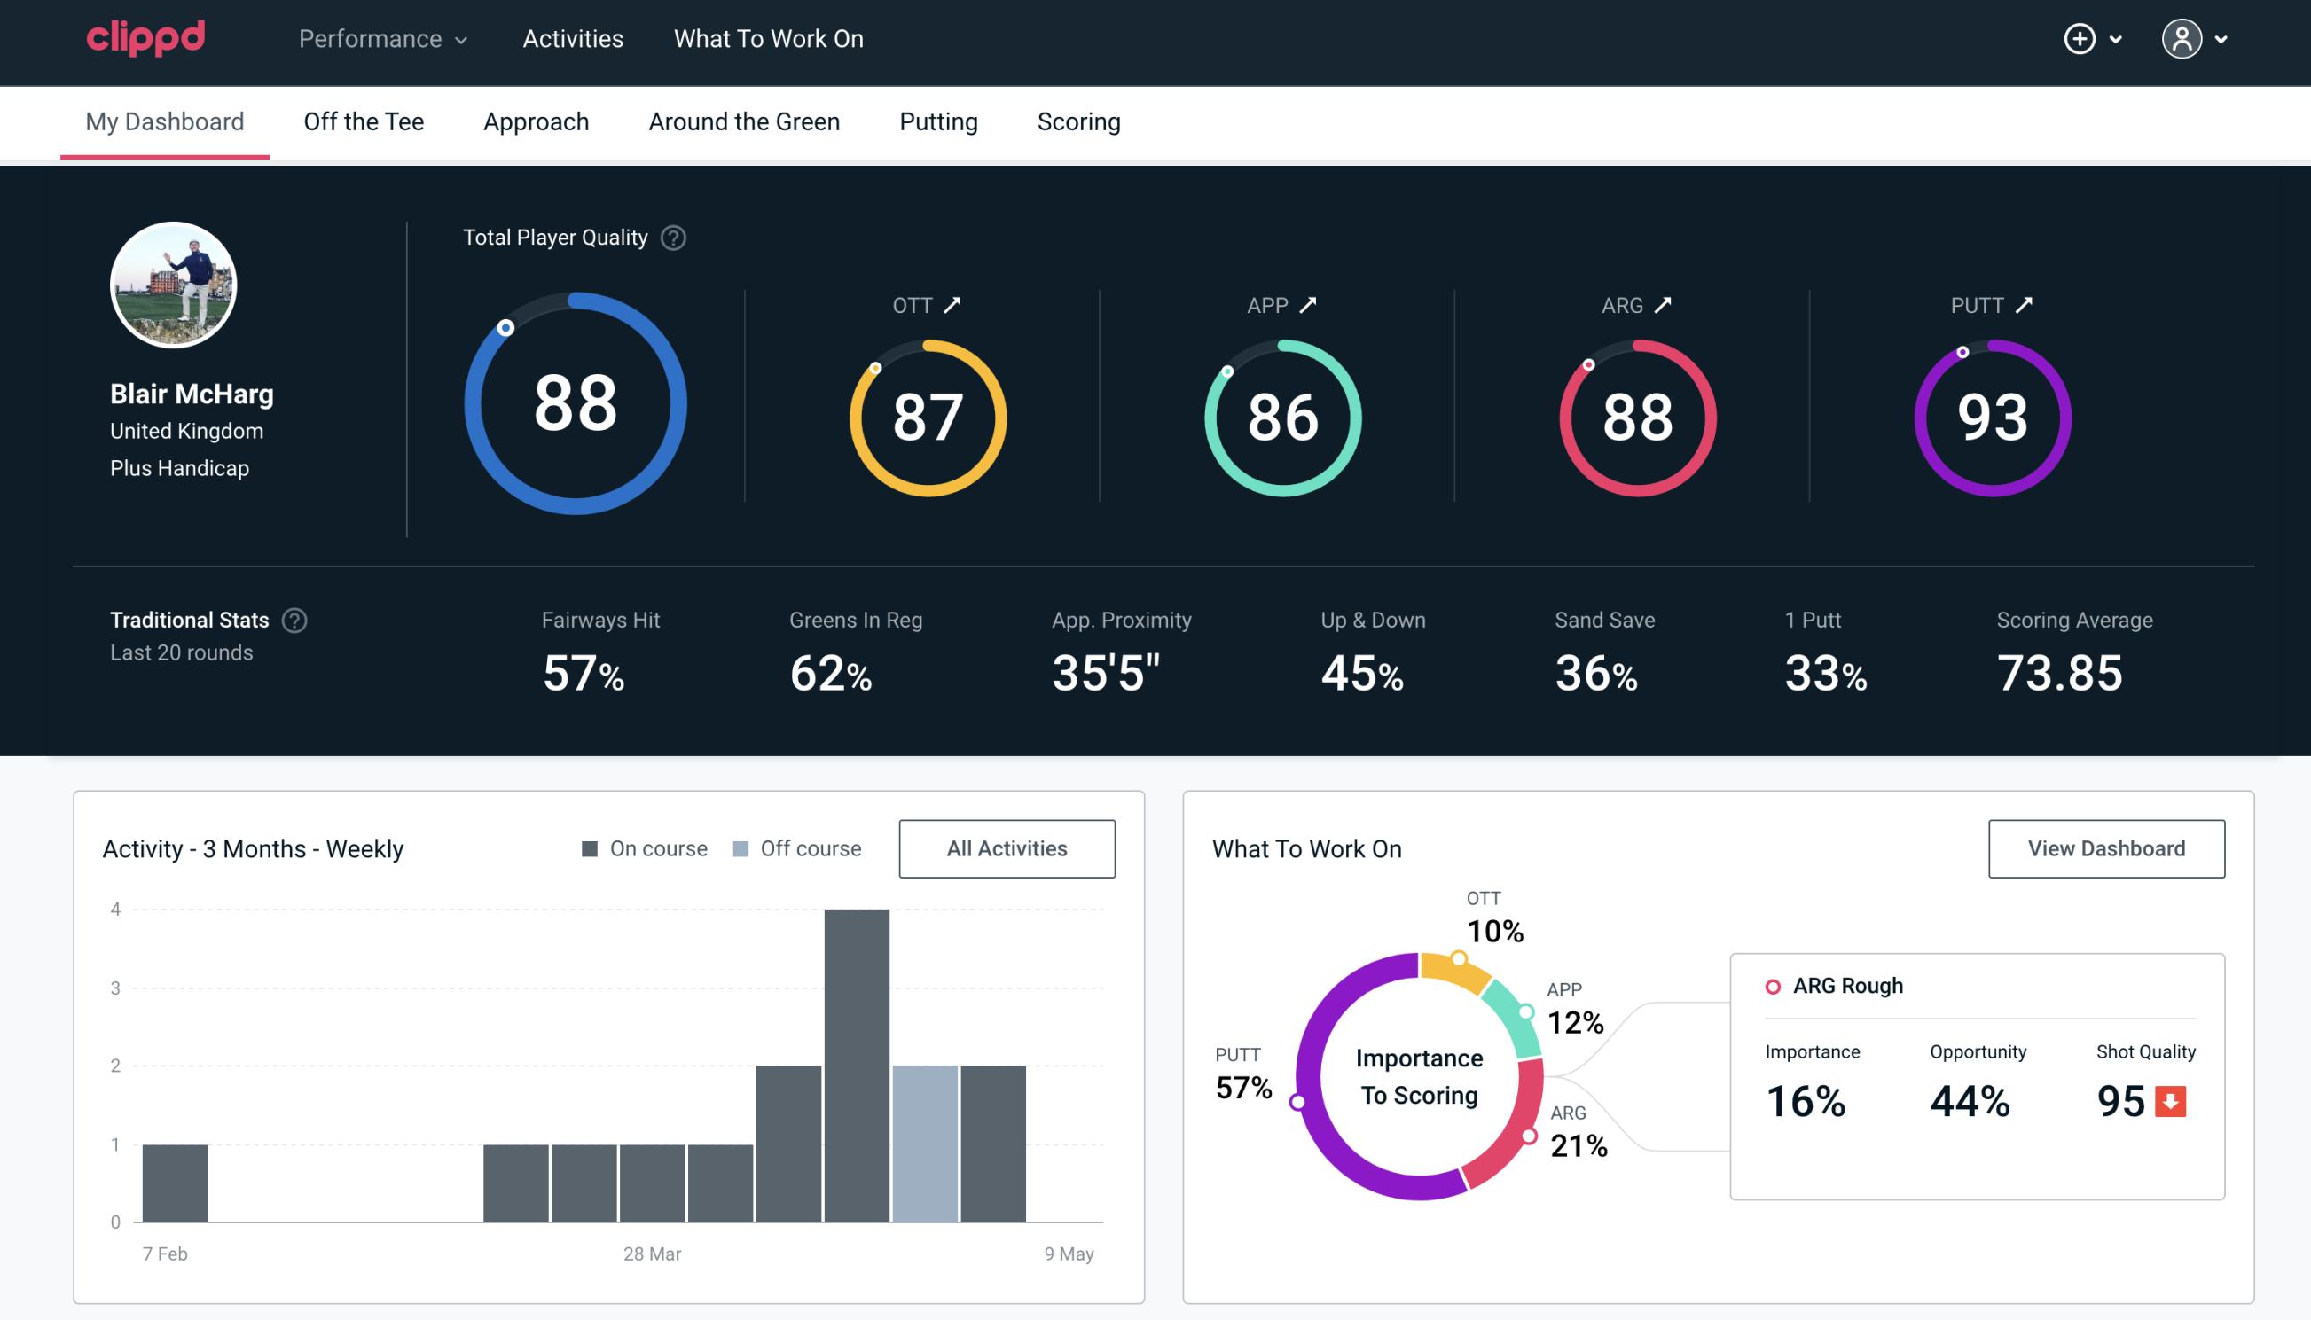Expand the user account menu chevron
Image resolution: width=2311 pixels, height=1320 pixels.
[2222, 40]
